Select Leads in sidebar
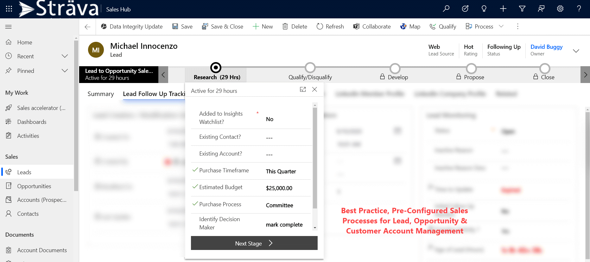 37,172
